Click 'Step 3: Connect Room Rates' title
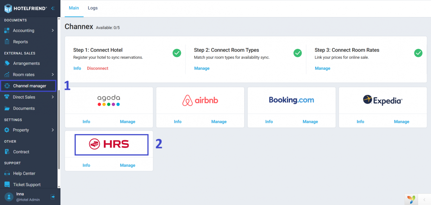 coord(347,50)
